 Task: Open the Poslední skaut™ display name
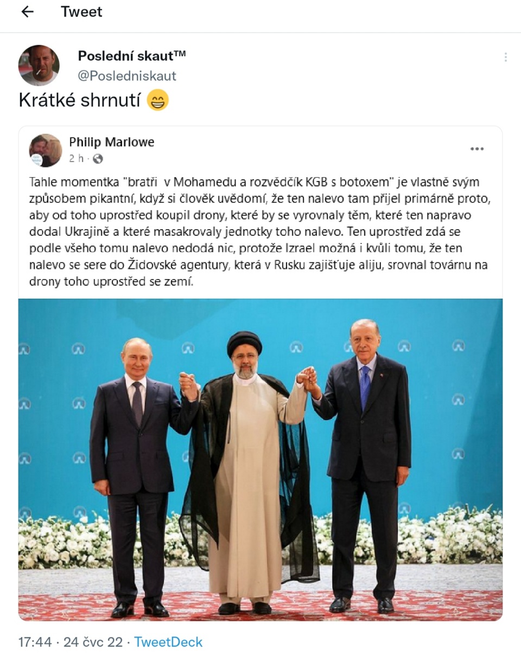tap(132, 55)
